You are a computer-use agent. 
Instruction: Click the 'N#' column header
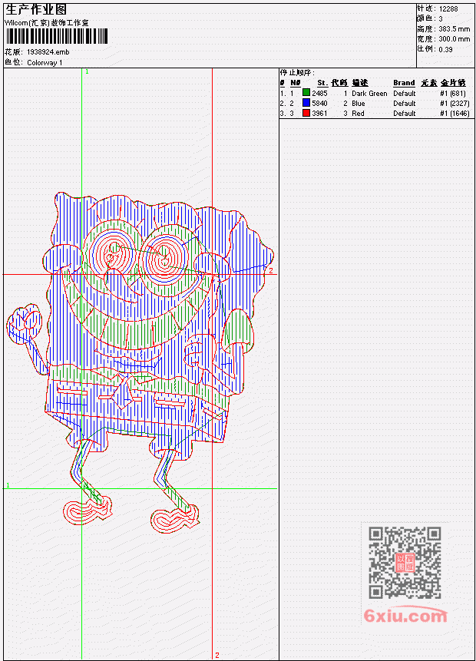pos(295,83)
